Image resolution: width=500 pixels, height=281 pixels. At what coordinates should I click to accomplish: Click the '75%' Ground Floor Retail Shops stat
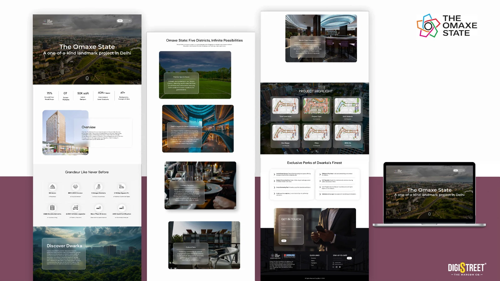click(49, 96)
